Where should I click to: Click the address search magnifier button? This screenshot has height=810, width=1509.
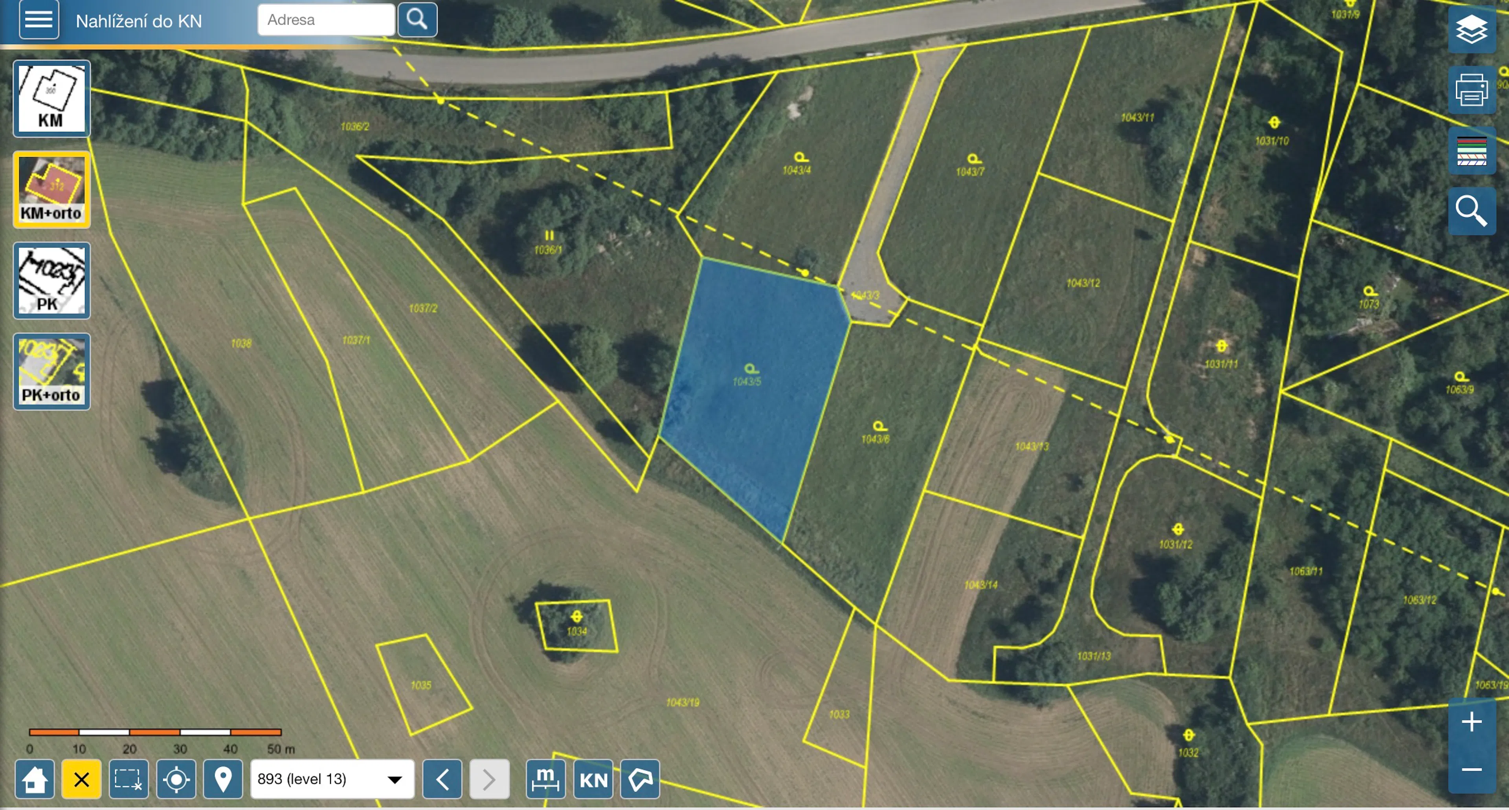pos(417,20)
